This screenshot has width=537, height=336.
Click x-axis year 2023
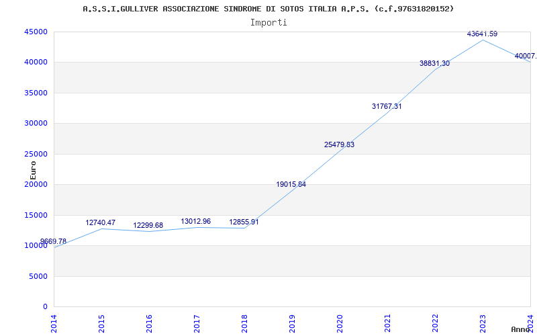[483, 323]
